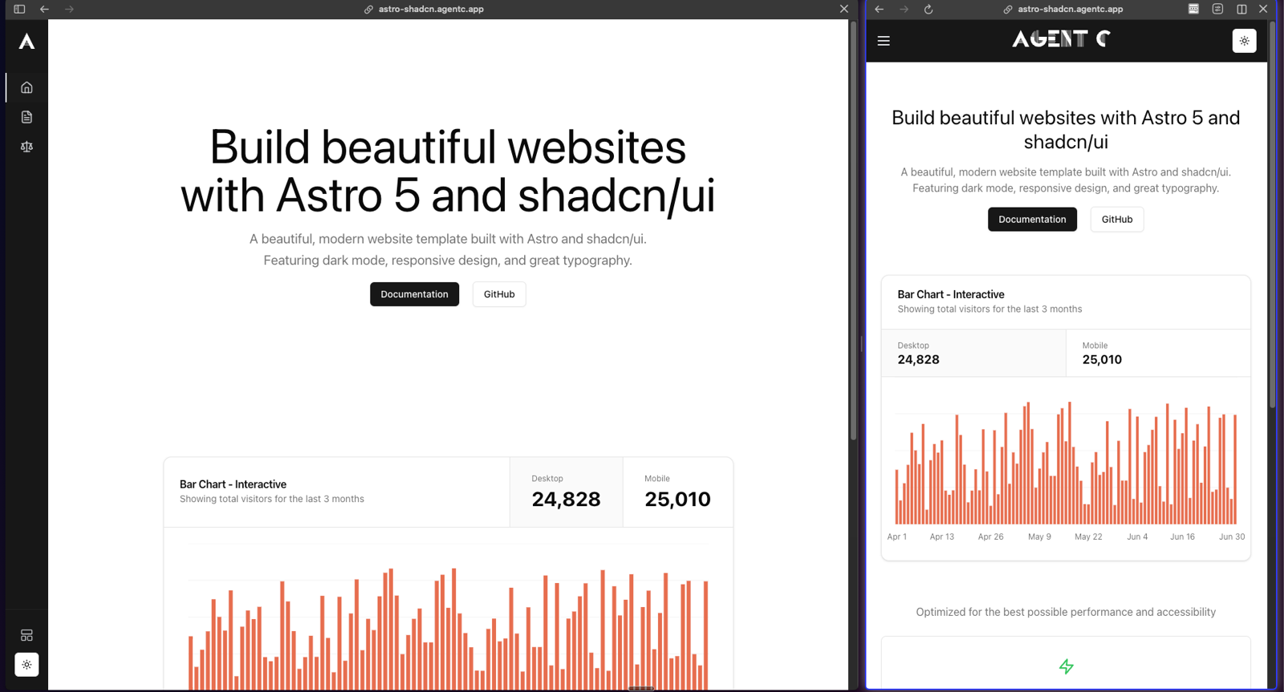Open the document page icon in the left sidebar

(x=26, y=117)
